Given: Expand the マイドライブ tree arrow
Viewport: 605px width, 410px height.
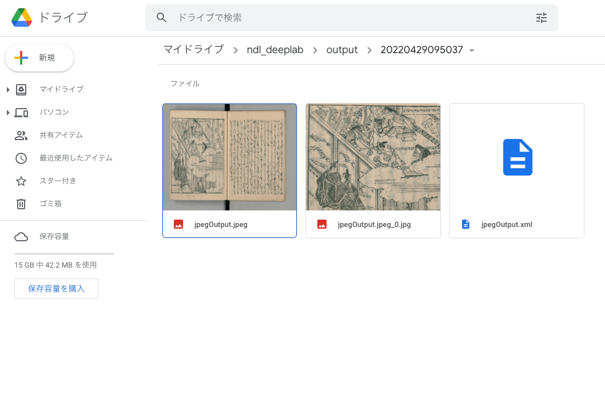Looking at the screenshot, I should (x=7, y=90).
